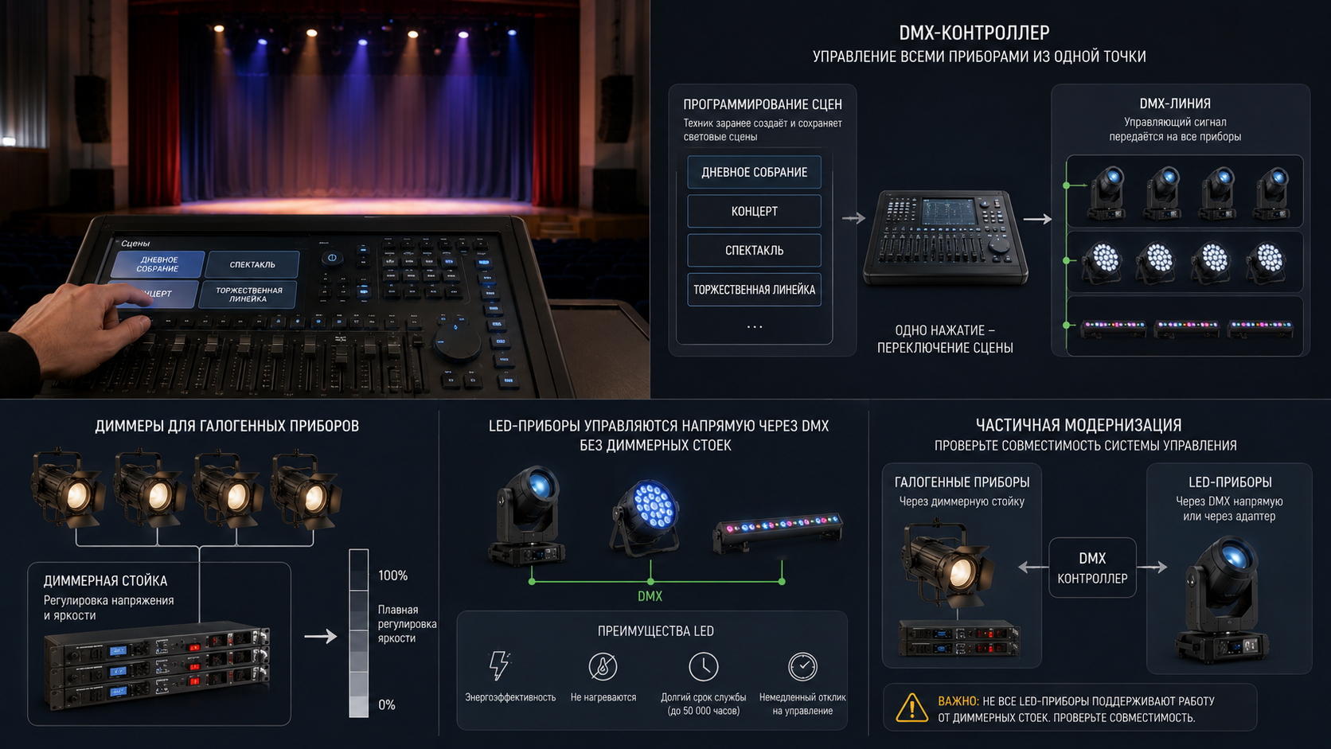Click the Не нагреваются thermometer icon
Viewport: 1331px width, 749px height.
pos(603,666)
